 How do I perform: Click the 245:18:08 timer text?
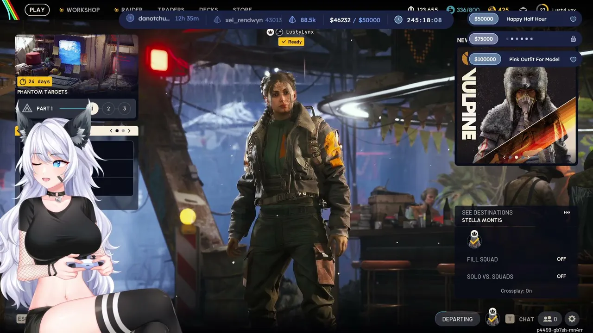424,20
